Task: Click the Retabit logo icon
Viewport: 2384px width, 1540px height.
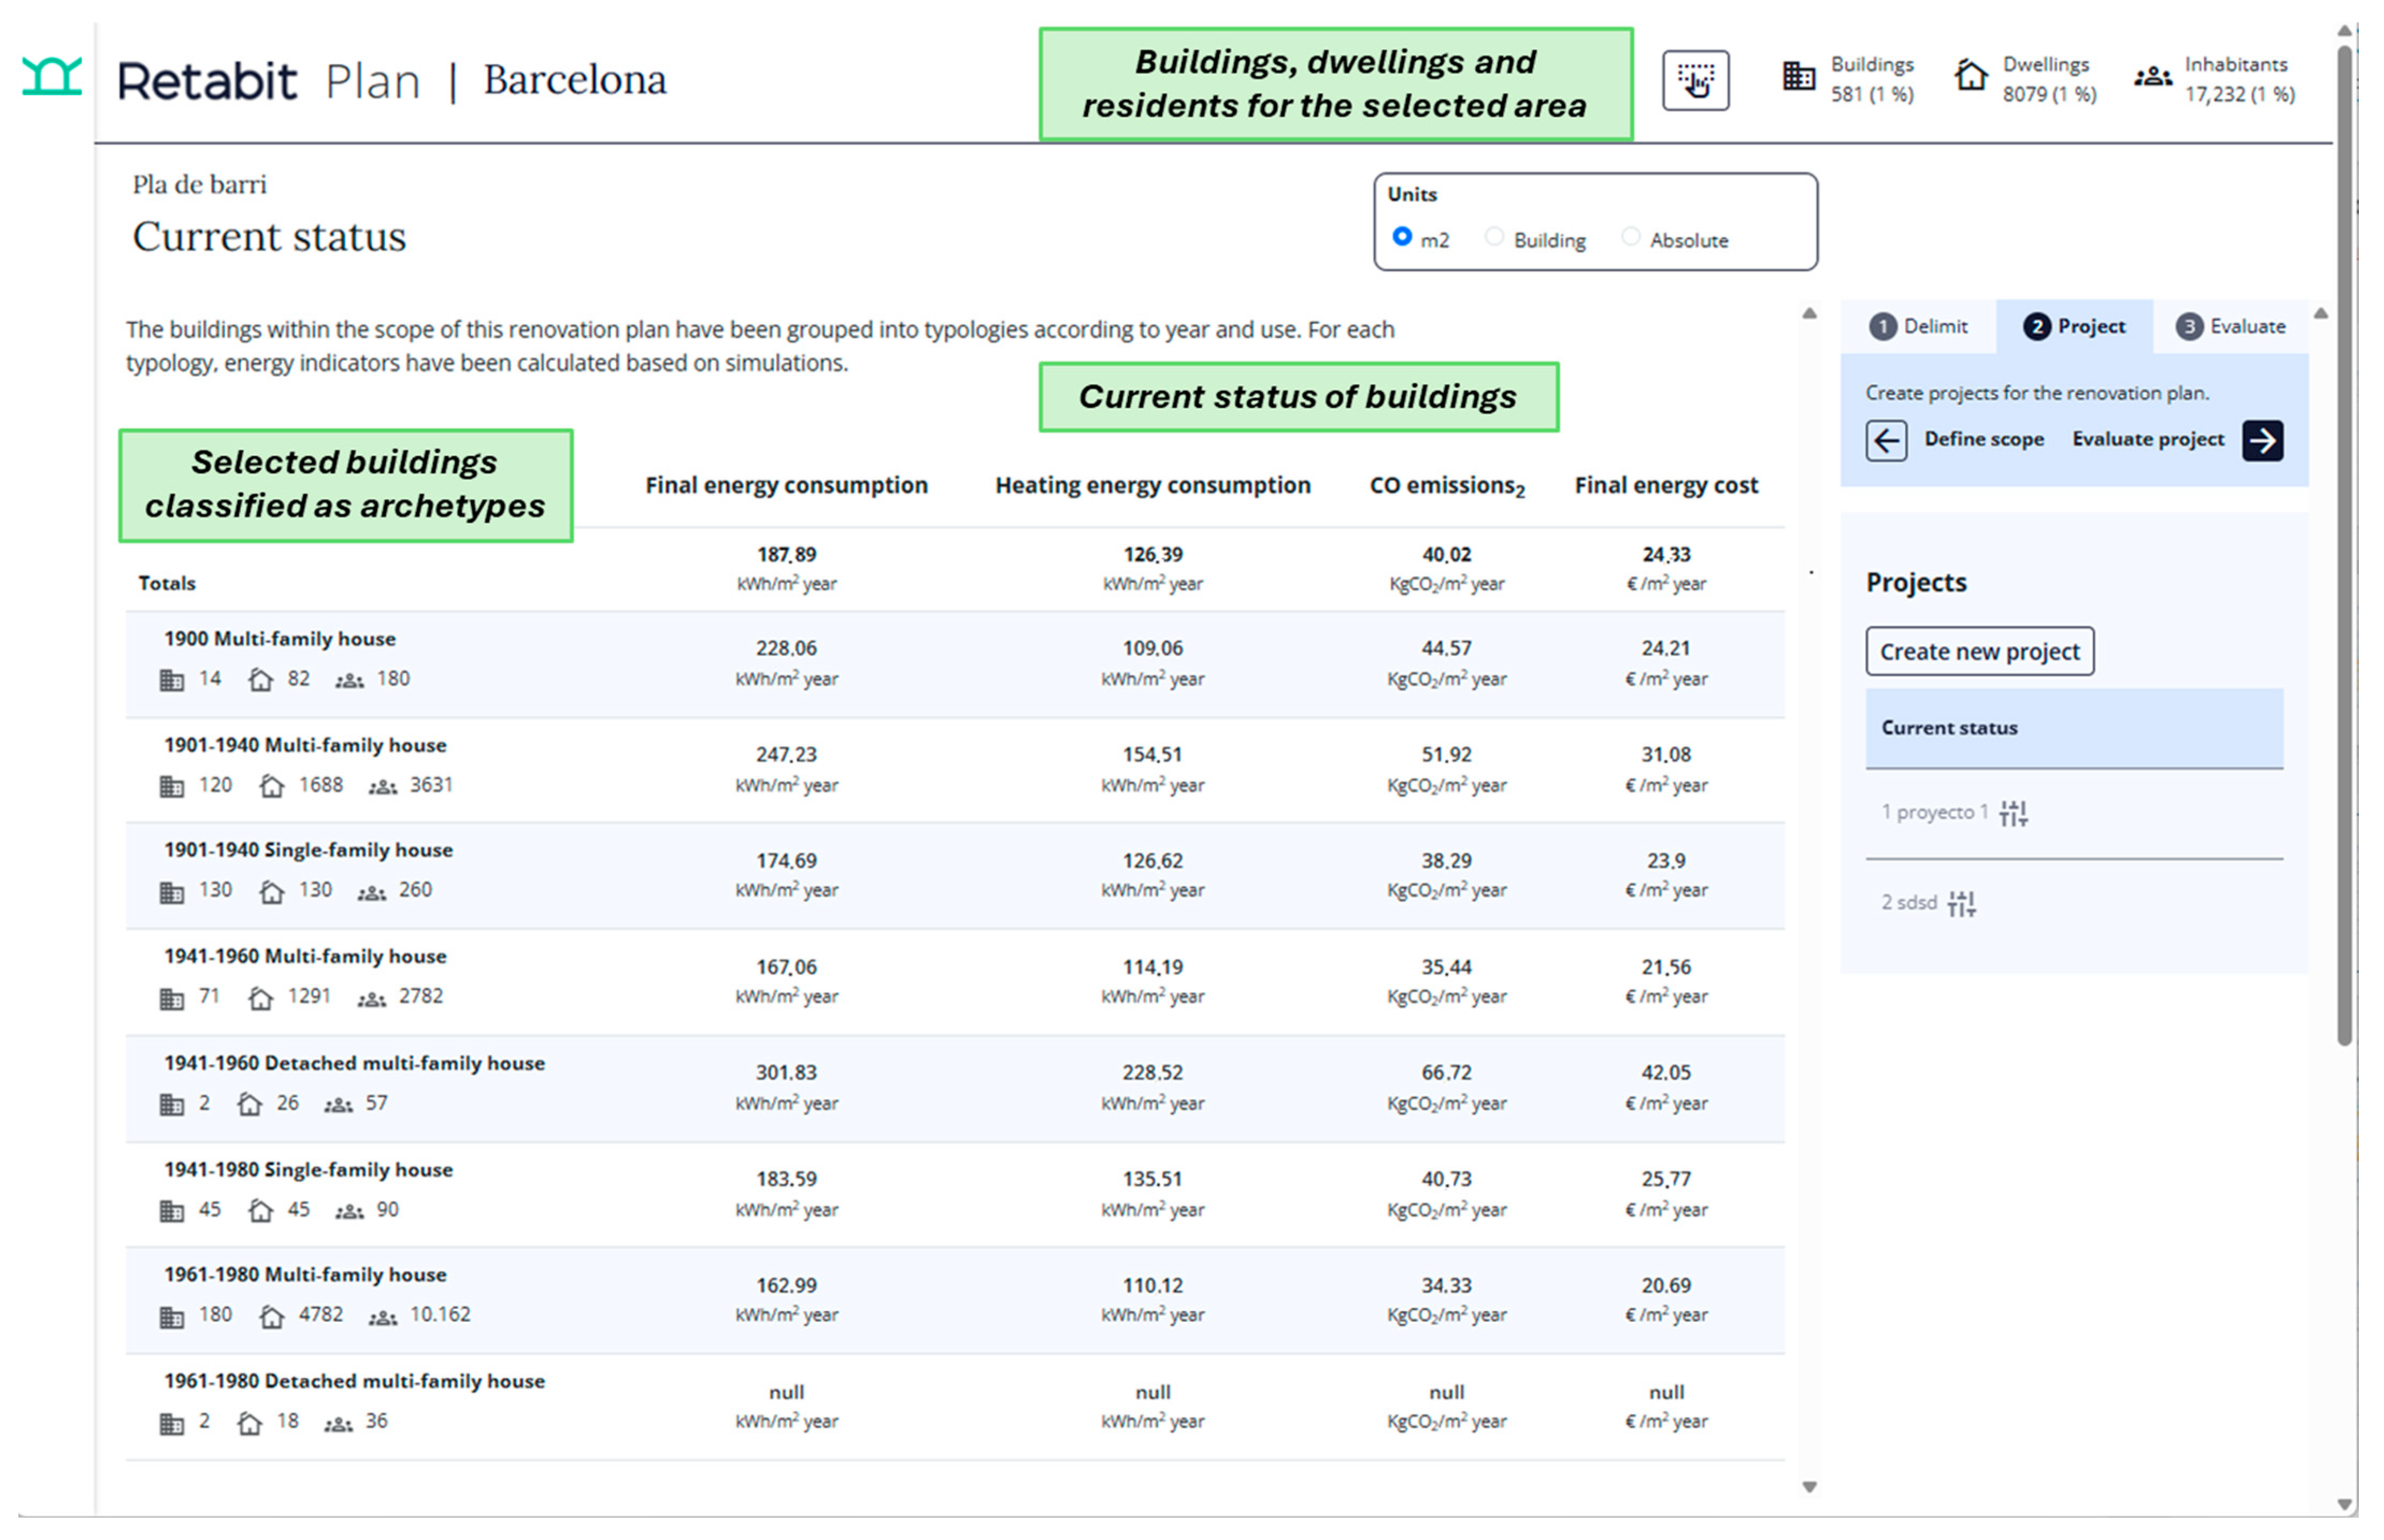Action: tap(52, 77)
